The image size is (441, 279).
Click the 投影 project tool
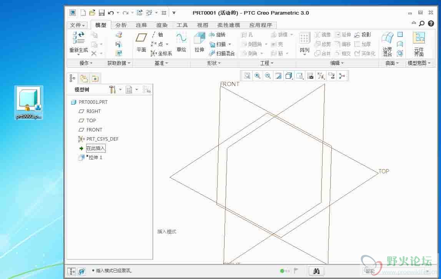pos(363,35)
